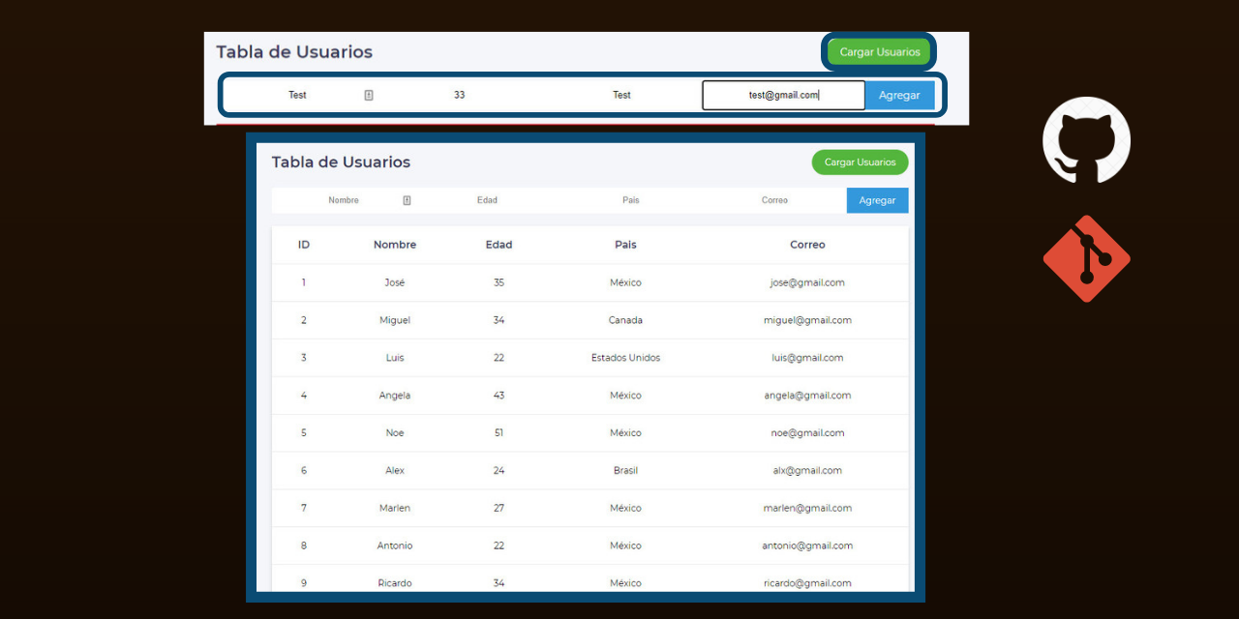The height and width of the screenshot is (619, 1239).
Task: Click the Nombre input in the lower form
Action: click(344, 200)
